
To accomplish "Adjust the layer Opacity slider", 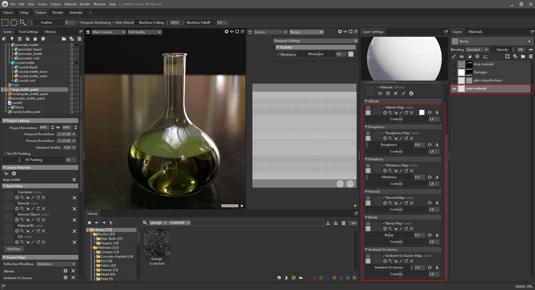I will [502, 50].
